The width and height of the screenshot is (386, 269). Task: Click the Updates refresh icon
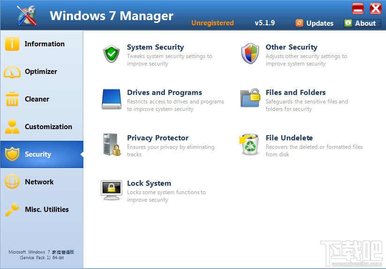point(299,23)
